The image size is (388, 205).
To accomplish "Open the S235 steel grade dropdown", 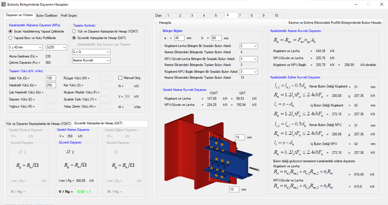I will coord(57,48).
